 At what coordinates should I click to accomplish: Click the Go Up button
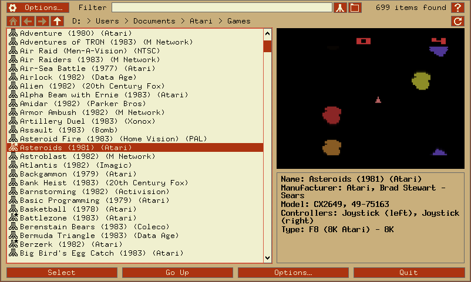[177, 273]
